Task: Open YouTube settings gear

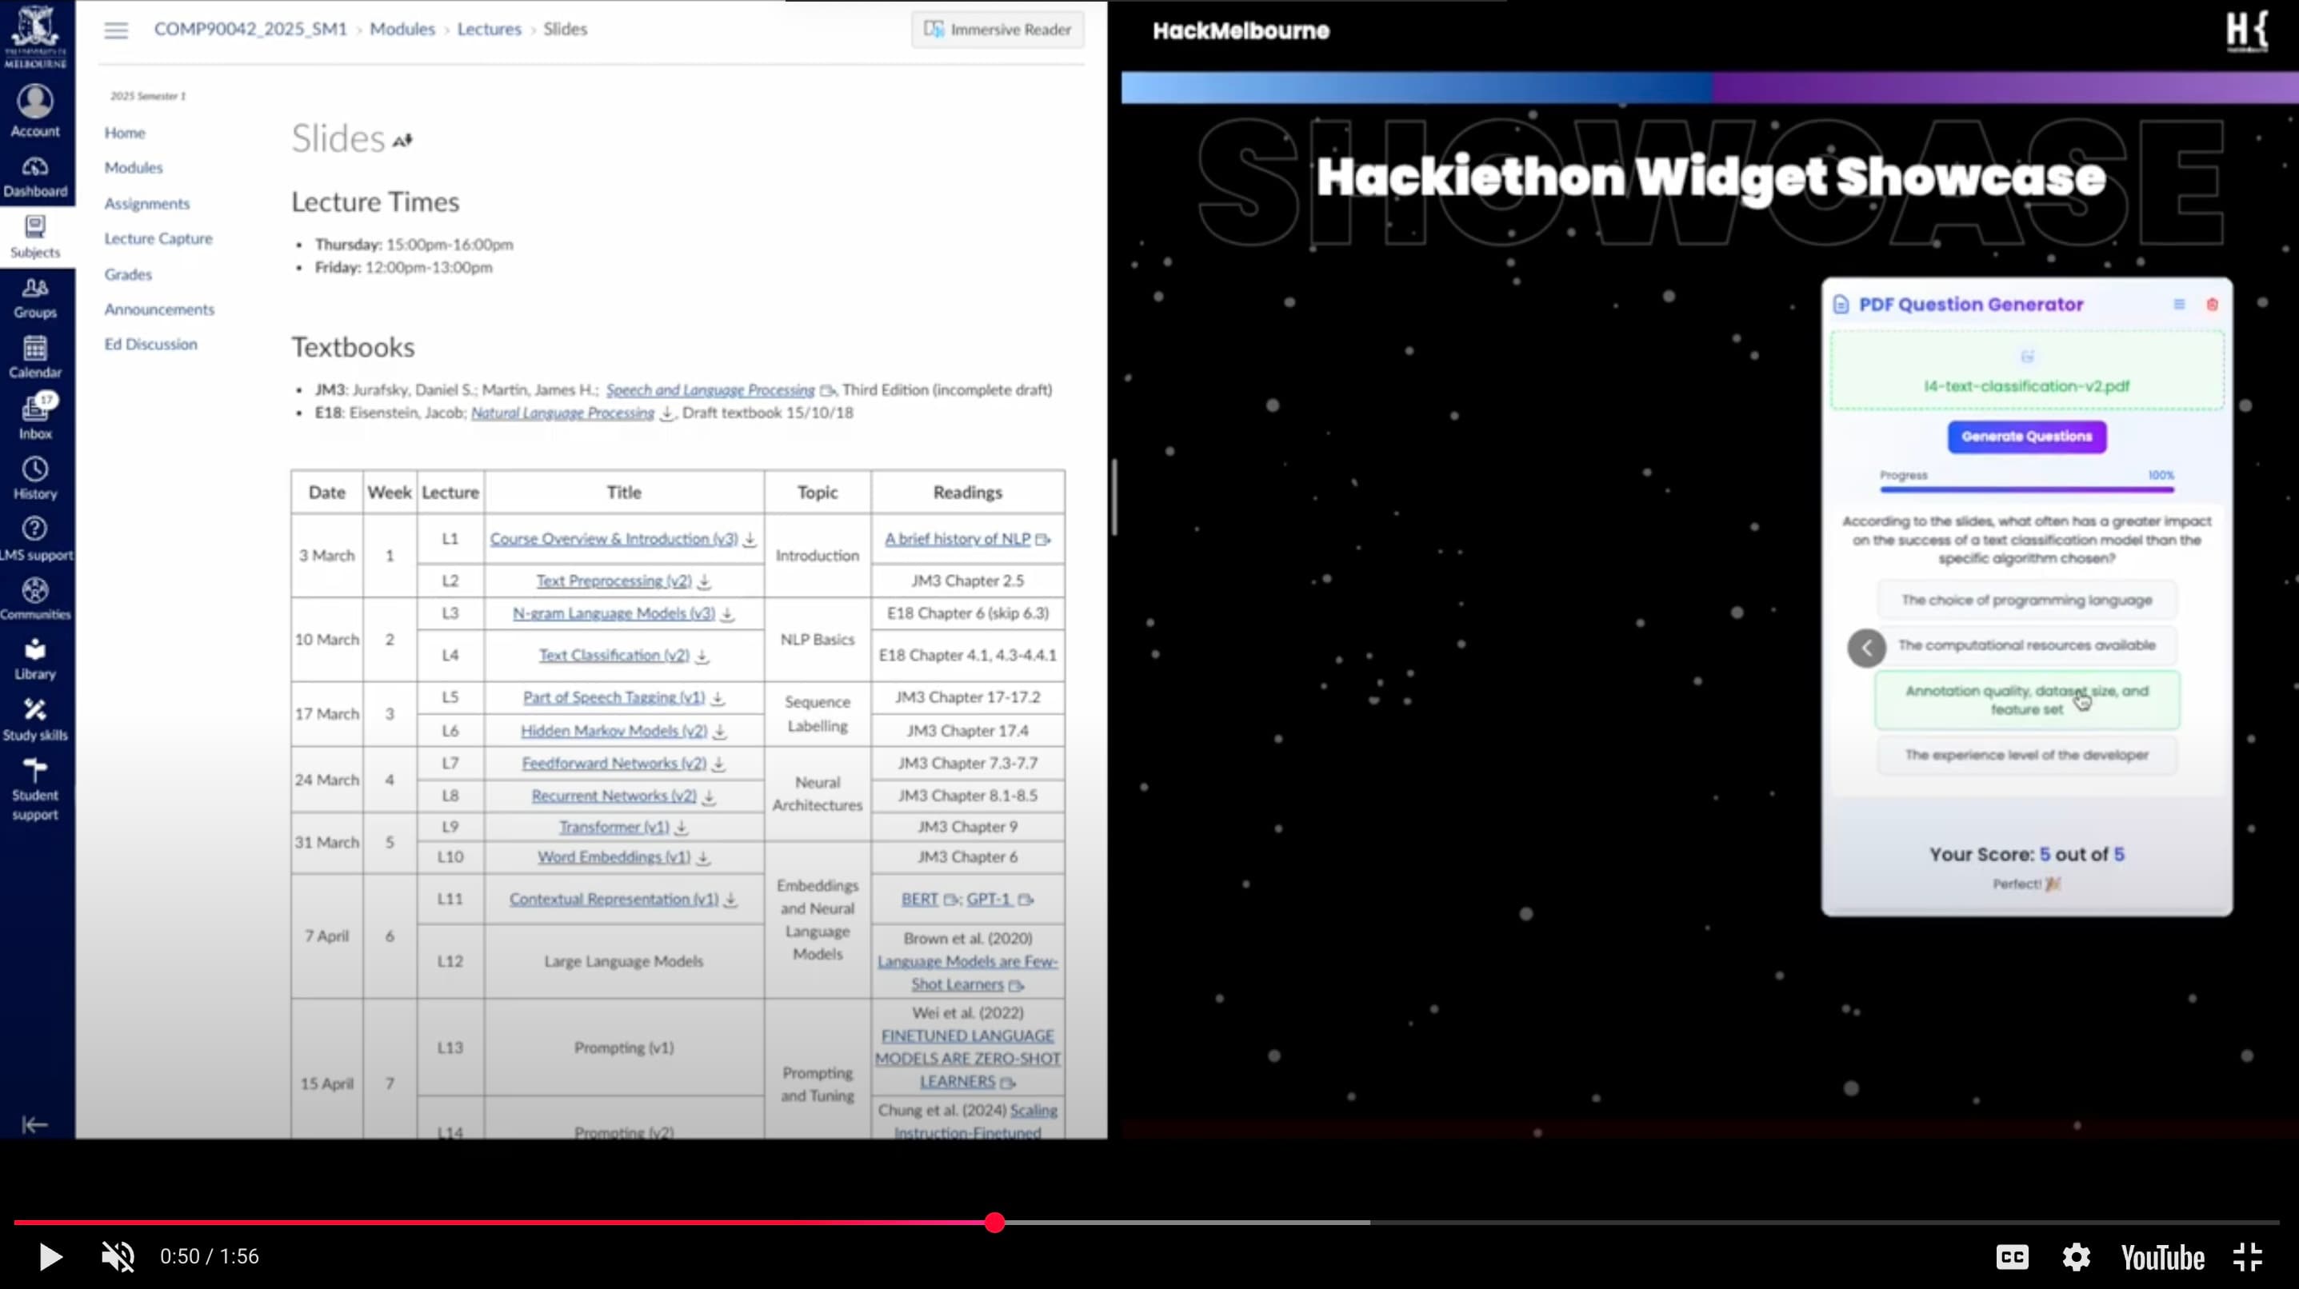Action: click(x=2076, y=1257)
